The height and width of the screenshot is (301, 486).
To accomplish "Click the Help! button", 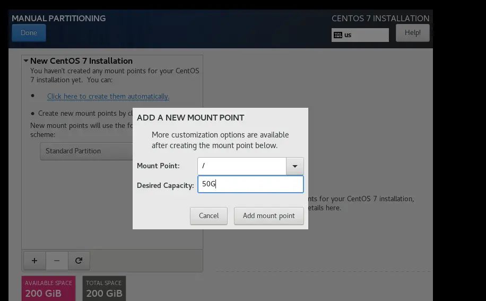I will click(413, 33).
